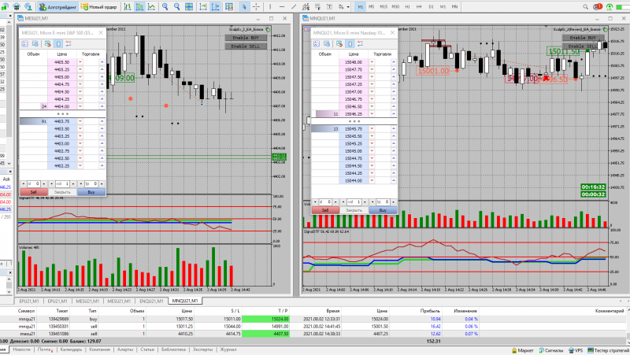Switch chart to line chart mode

pos(151,7)
